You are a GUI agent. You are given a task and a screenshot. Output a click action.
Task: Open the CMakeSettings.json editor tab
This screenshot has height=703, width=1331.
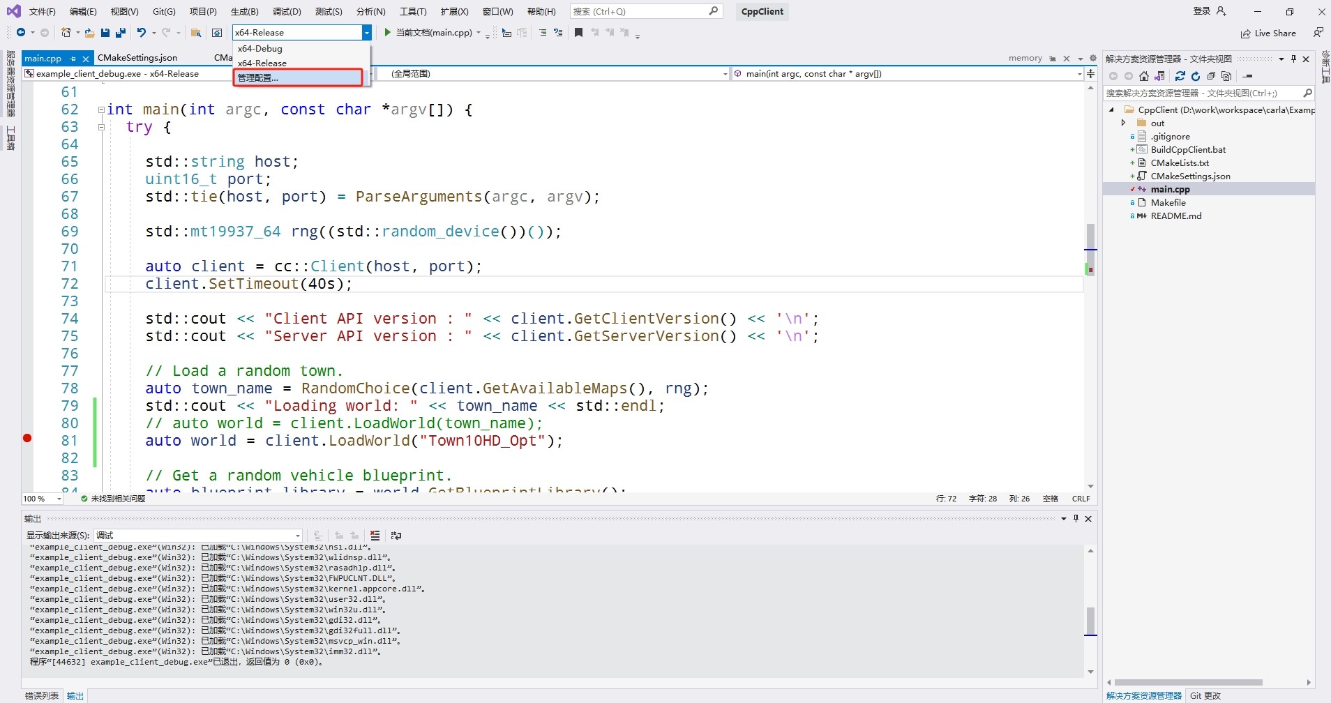tap(137, 58)
